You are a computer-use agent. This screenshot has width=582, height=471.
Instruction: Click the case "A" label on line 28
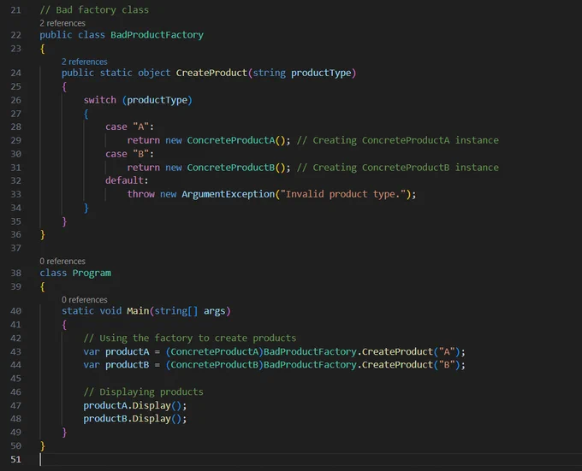pyautogui.click(x=129, y=127)
